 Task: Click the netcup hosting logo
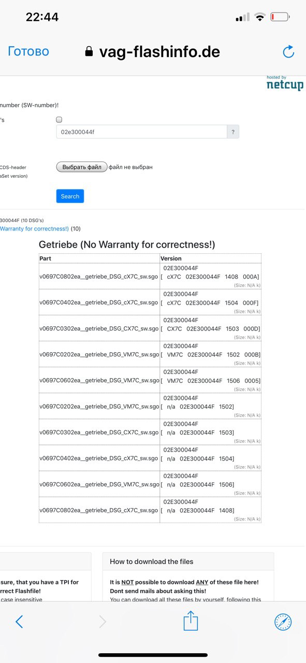tap(285, 83)
